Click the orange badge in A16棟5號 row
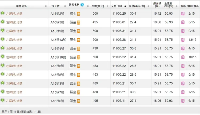The height and width of the screenshot is (115, 200). 78,22
